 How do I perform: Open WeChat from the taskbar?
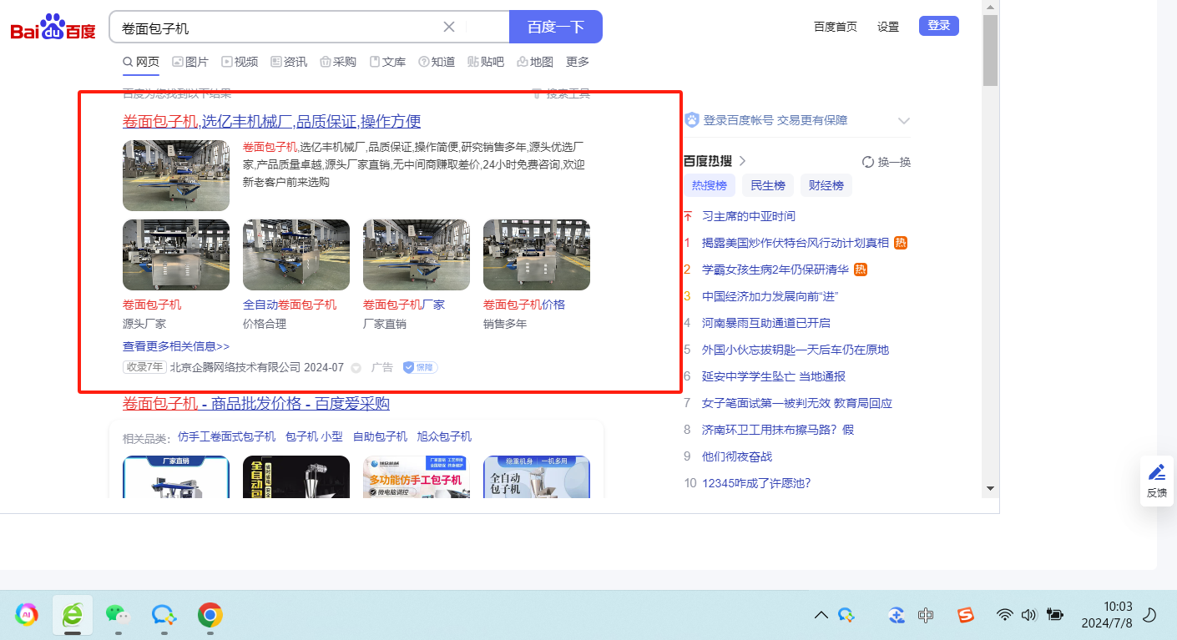117,616
